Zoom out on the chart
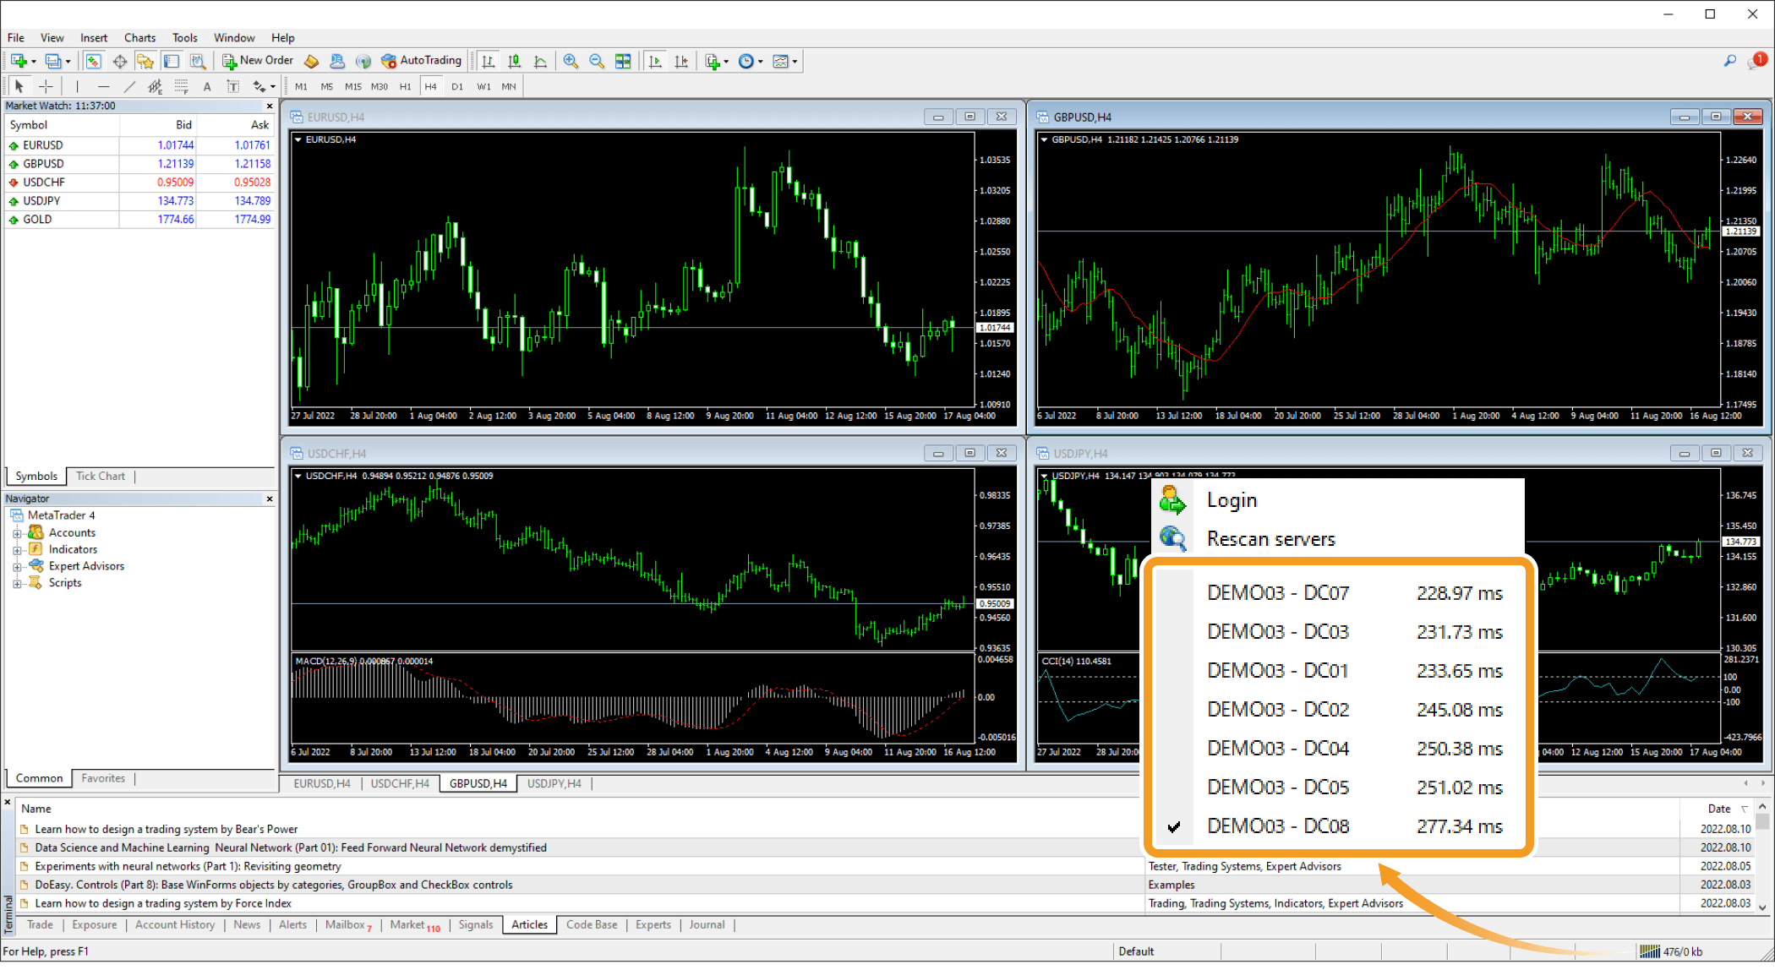Image resolution: width=1775 pixels, height=970 pixels. click(597, 61)
